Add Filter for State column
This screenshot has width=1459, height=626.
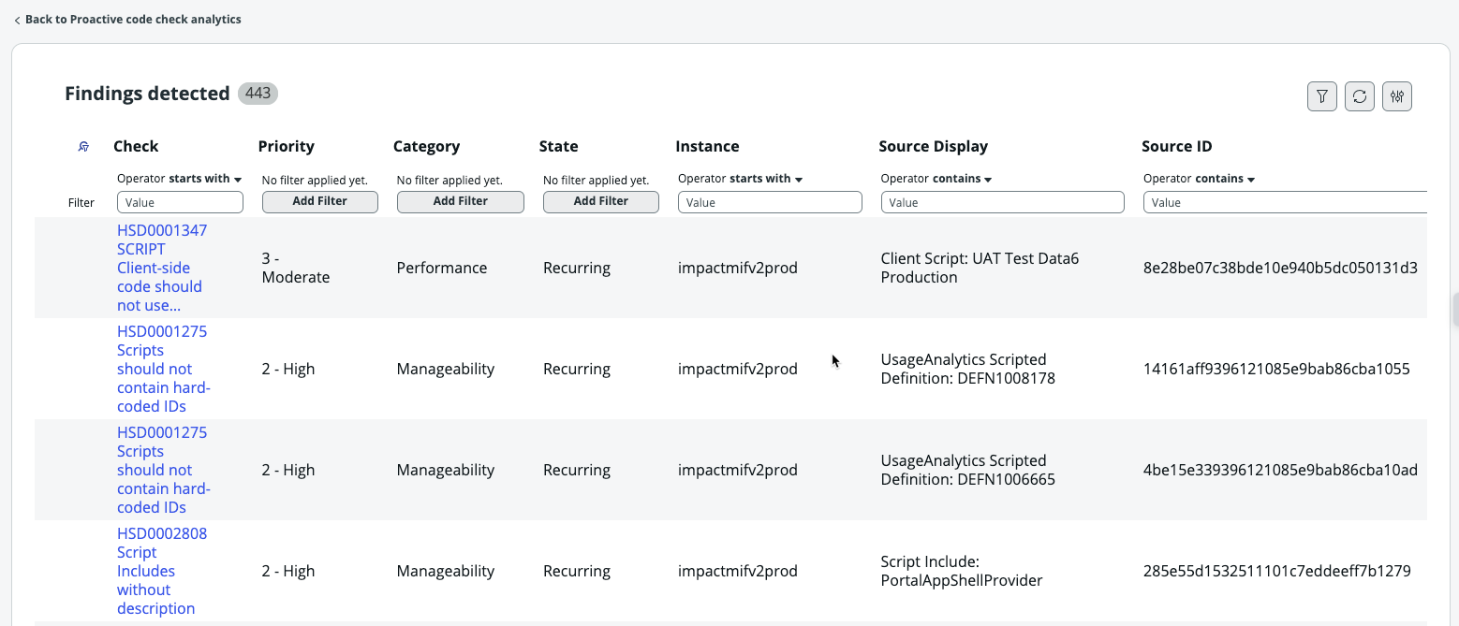pos(601,201)
